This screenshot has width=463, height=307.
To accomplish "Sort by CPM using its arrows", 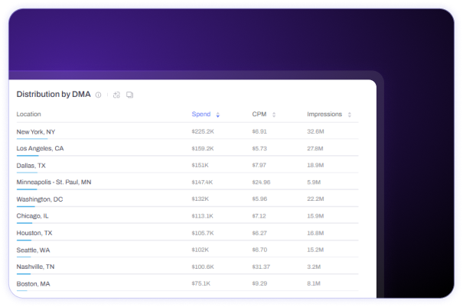I will pos(274,115).
